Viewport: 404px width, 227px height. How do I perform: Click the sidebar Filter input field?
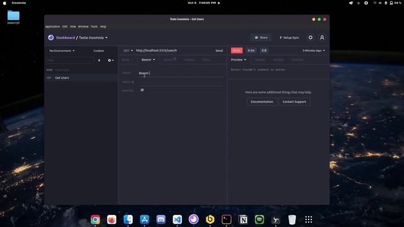click(x=70, y=61)
